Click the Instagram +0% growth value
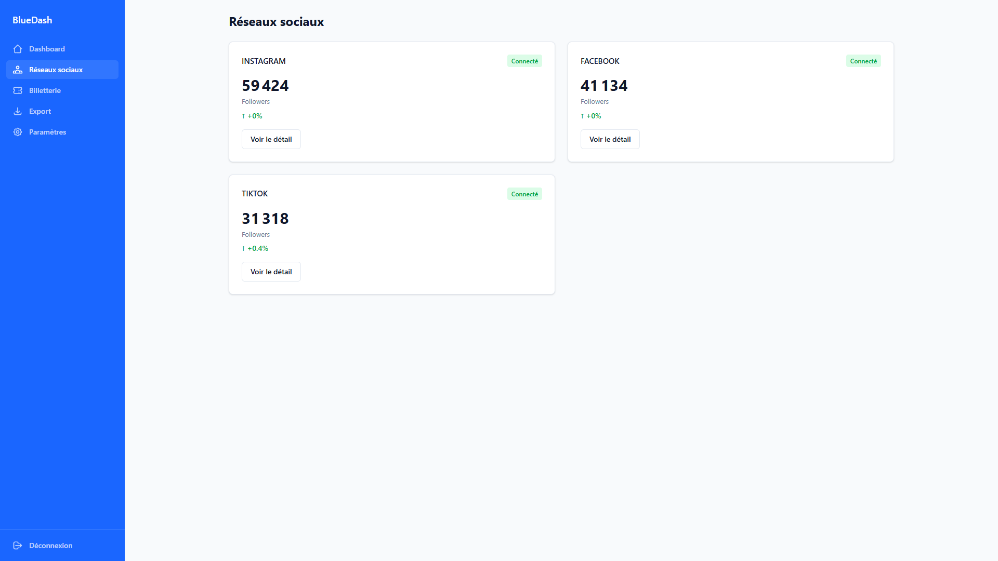998x561 pixels. point(252,116)
